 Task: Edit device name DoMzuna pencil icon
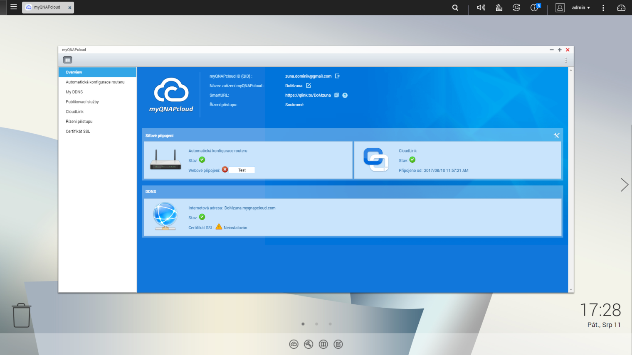309,86
